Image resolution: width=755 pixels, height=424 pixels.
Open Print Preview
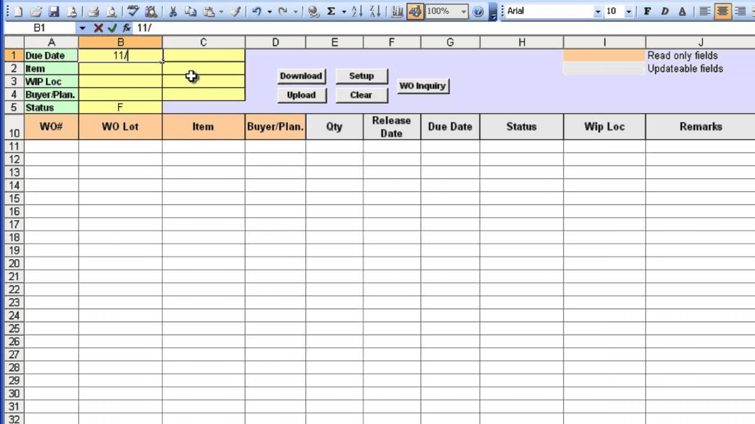click(112, 11)
